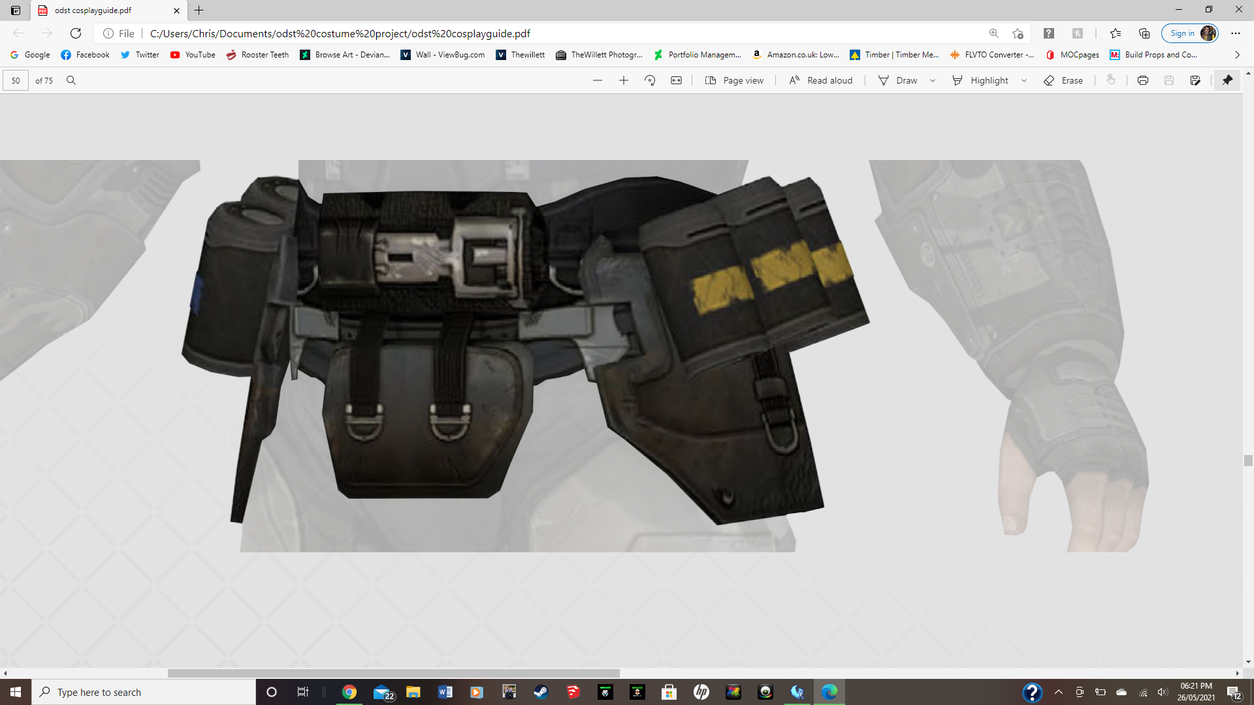Add this page to favorites
The image size is (1254, 705).
click(x=1018, y=33)
